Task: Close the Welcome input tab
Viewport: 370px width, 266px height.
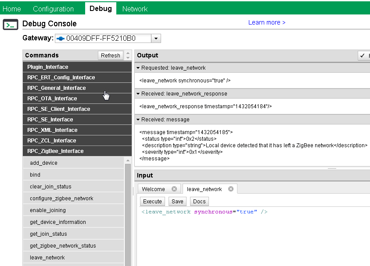Action: 174,189
